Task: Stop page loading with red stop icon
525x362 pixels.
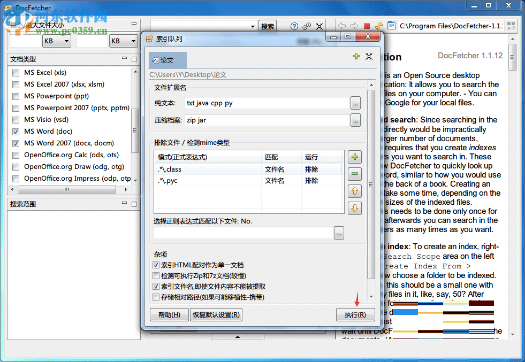Action: tap(366, 25)
